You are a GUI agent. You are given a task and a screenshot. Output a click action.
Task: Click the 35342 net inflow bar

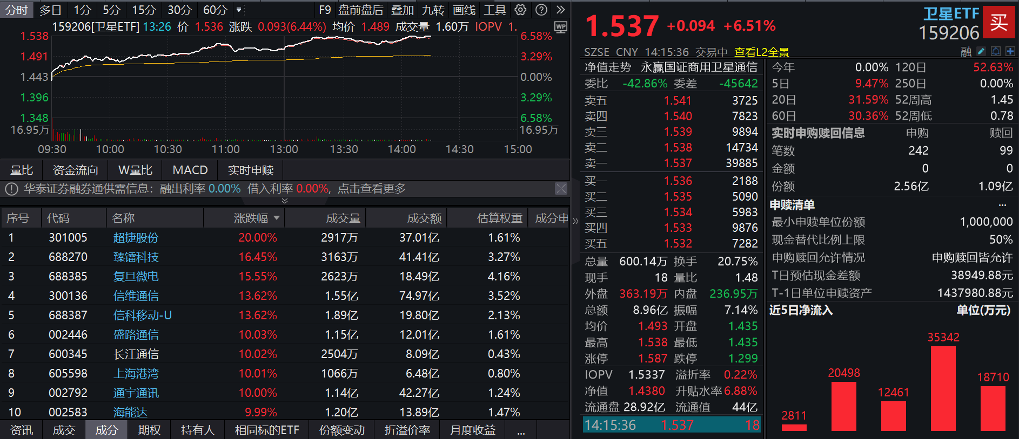point(943,387)
